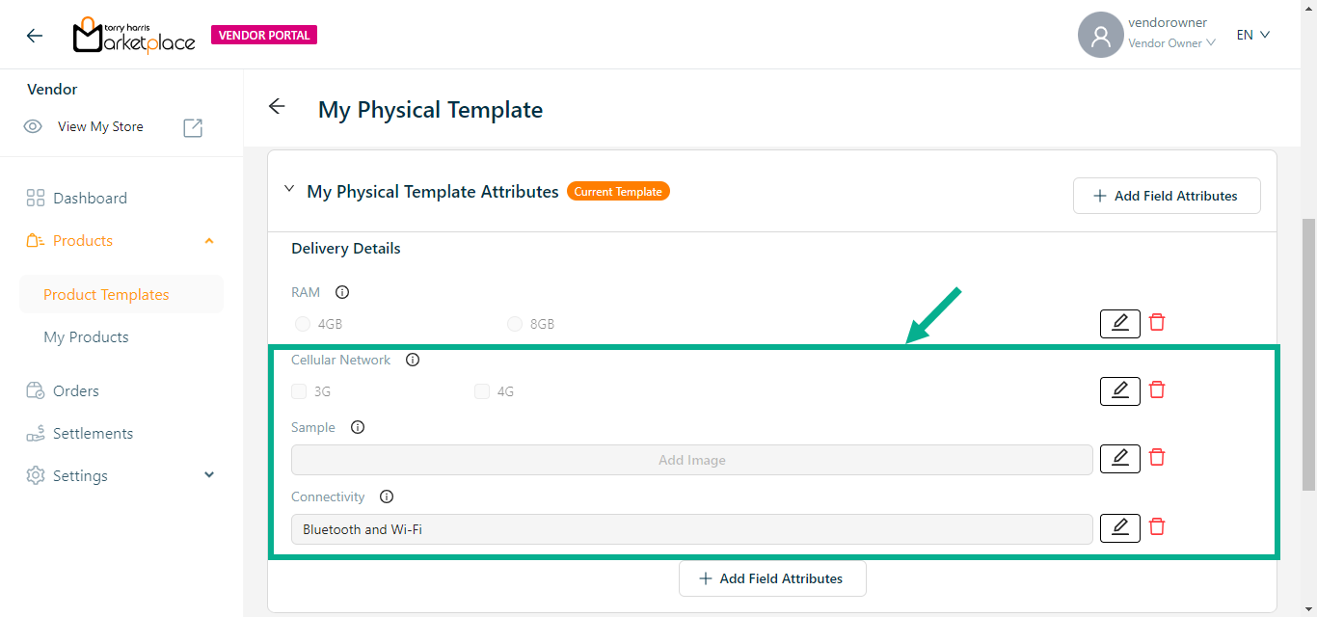Select the 4GB RAM radio button
The height and width of the screenshot is (617, 1317).
(x=303, y=324)
